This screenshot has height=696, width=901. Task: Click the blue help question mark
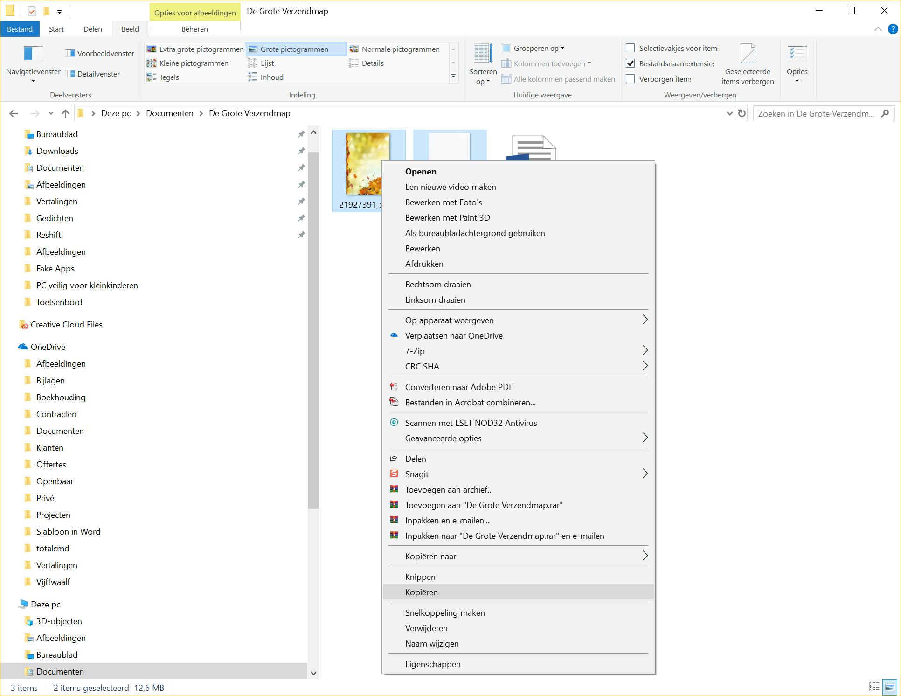point(892,29)
